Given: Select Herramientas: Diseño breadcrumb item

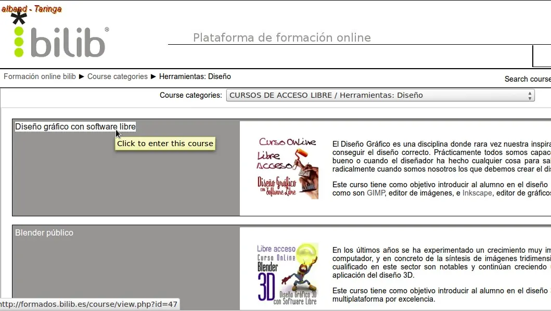Looking at the screenshot, I should [195, 76].
